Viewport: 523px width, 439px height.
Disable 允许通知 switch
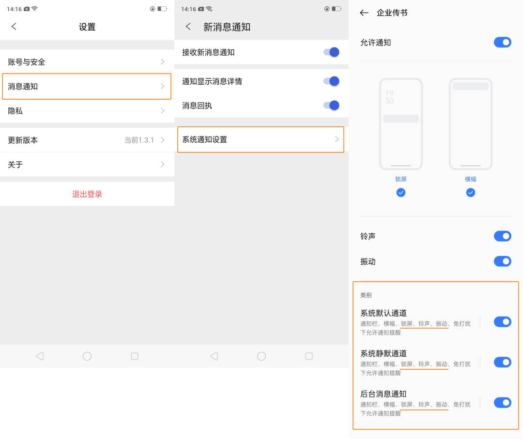(x=502, y=43)
